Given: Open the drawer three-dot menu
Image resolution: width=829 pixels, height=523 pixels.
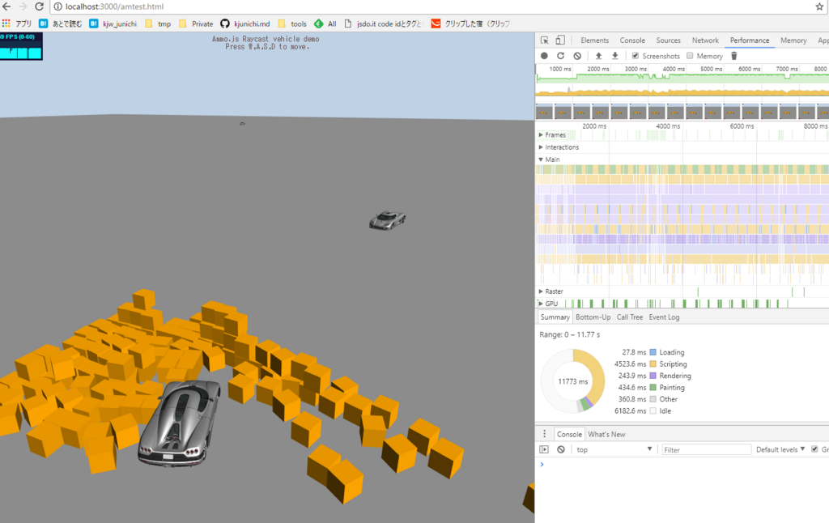Looking at the screenshot, I should coord(545,434).
